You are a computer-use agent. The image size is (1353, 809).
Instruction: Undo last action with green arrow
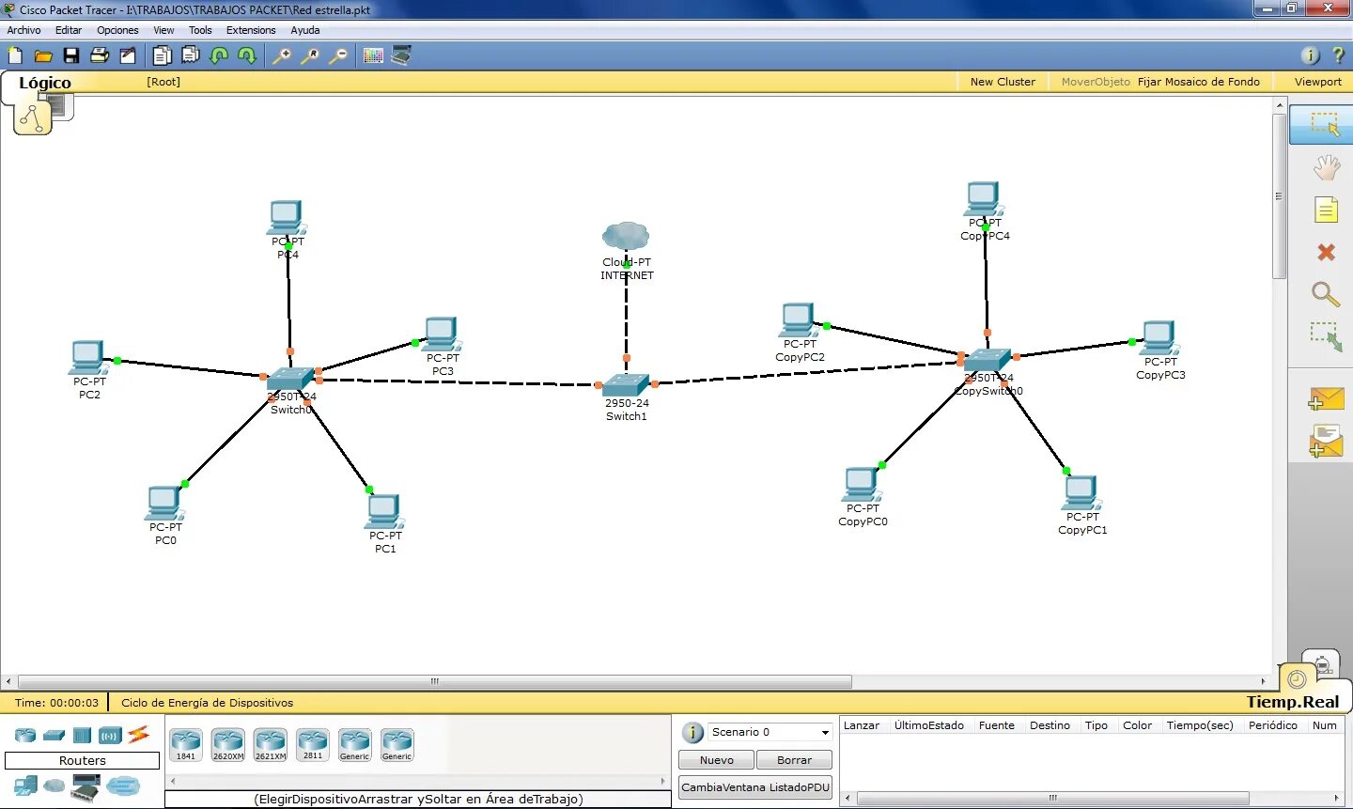[219, 56]
